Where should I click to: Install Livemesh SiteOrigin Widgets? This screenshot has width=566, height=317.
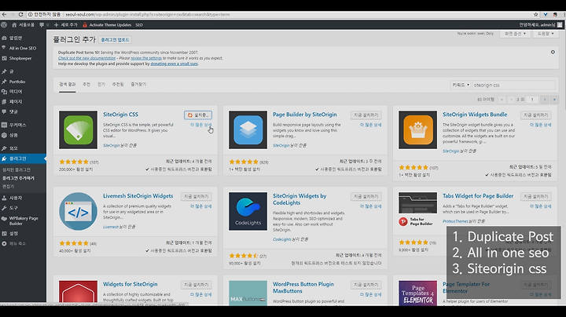tap(197, 196)
